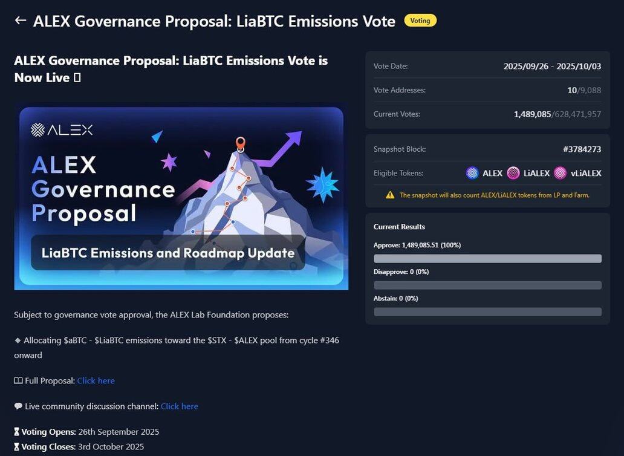
Task: Click the mountain flag pin in banner
Action: click(240, 144)
